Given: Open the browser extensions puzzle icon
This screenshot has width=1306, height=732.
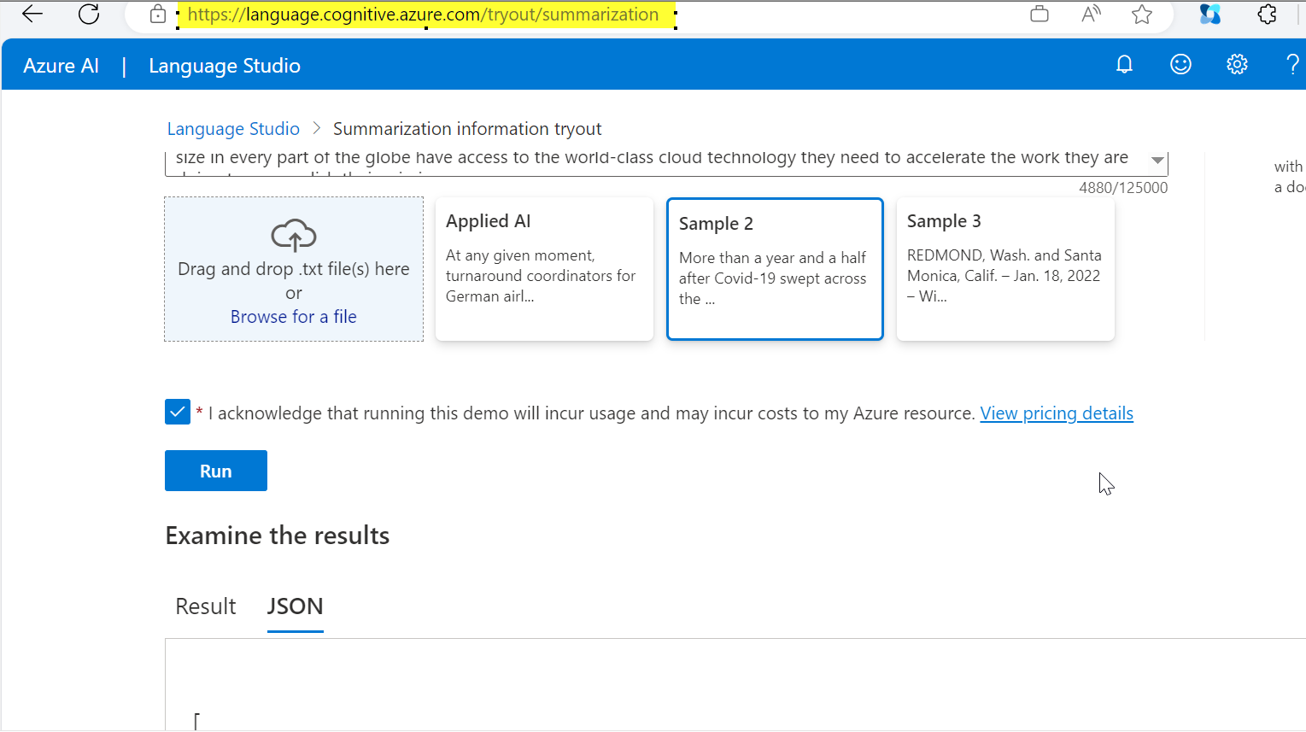Looking at the screenshot, I should [1268, 14].
